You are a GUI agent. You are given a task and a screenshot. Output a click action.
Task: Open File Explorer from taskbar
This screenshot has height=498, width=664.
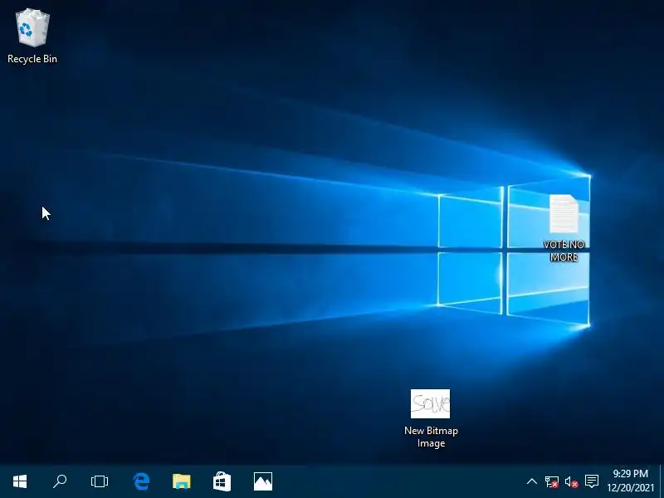pos(182,481)
